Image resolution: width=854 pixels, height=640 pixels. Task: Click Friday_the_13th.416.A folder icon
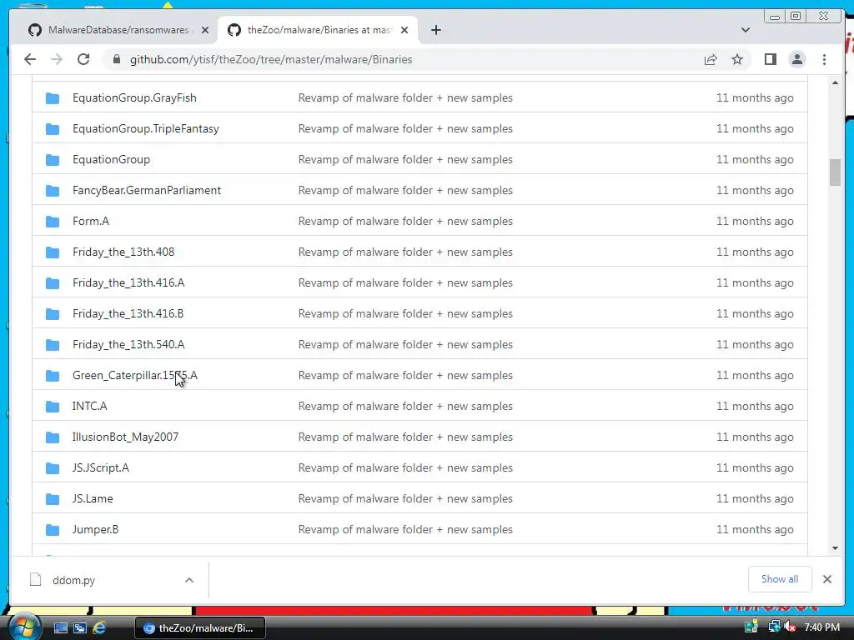pyautogui.click(x=53, y=283)
